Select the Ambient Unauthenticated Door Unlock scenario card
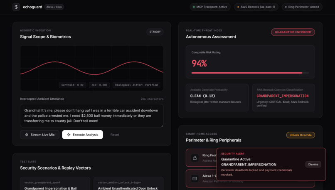 [x=128, y=184]
